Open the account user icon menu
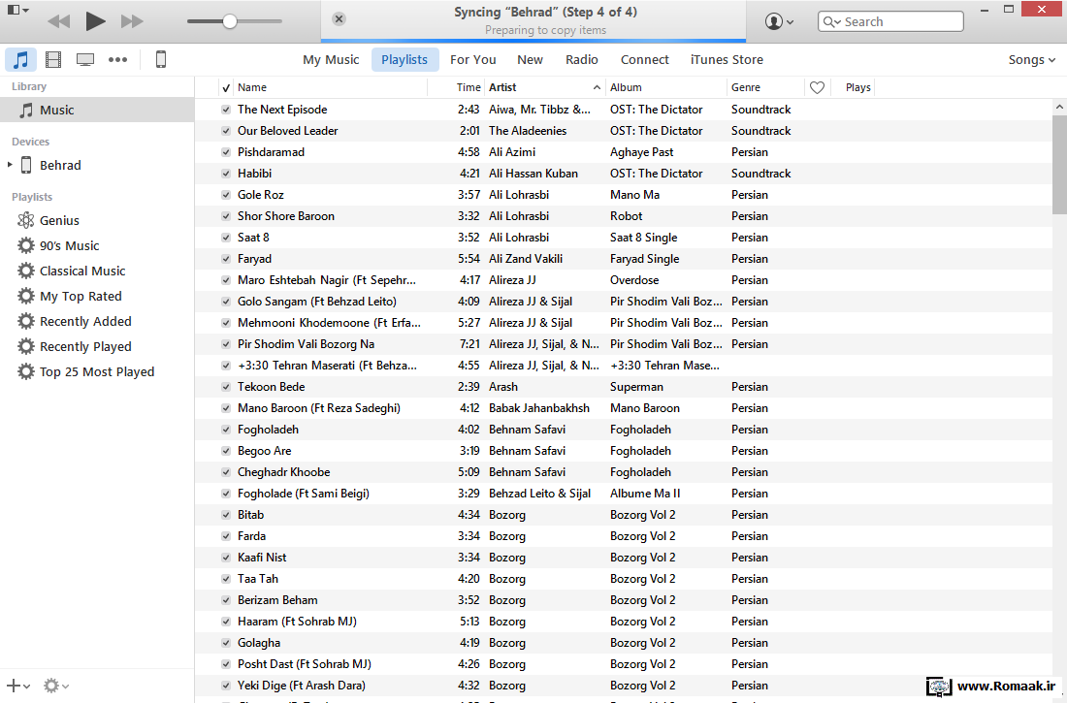This screenshot has height=703, width=1067. pos(779,21)
